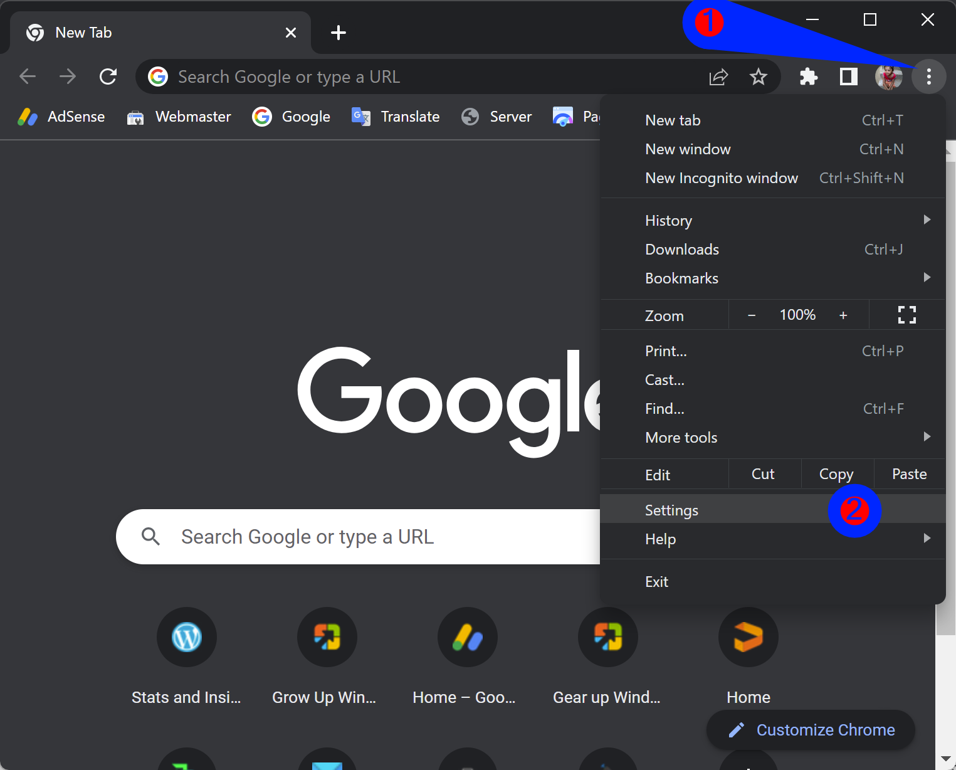Click the share page icon in address bar
This screenshot has width=956, height=770.
pos(718,77)
